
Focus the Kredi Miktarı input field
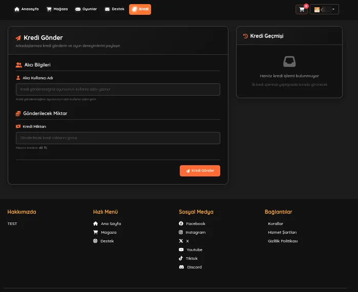[x=118, y=138]
